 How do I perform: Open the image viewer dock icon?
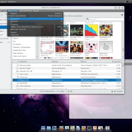[54, 128]
